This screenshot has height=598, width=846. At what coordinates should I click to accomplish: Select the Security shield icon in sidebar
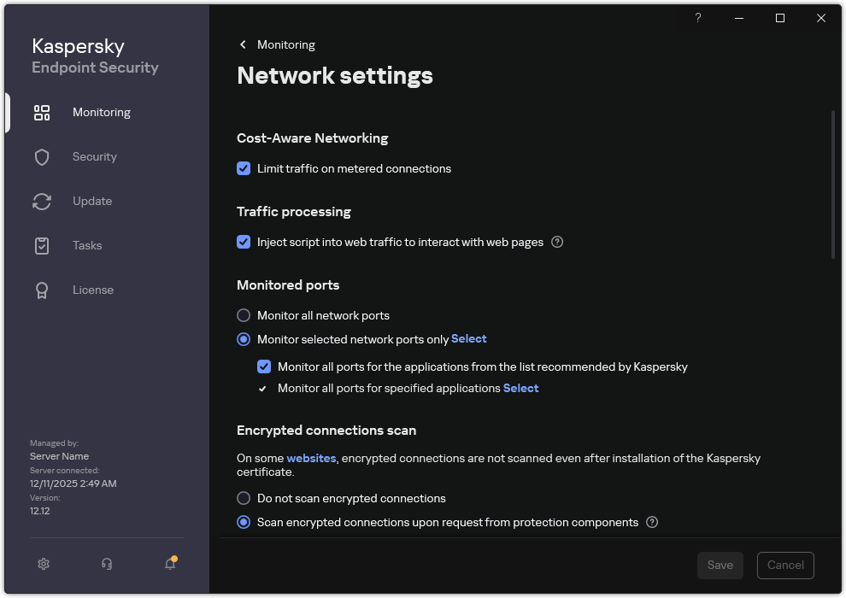click(x=42, y=156)
